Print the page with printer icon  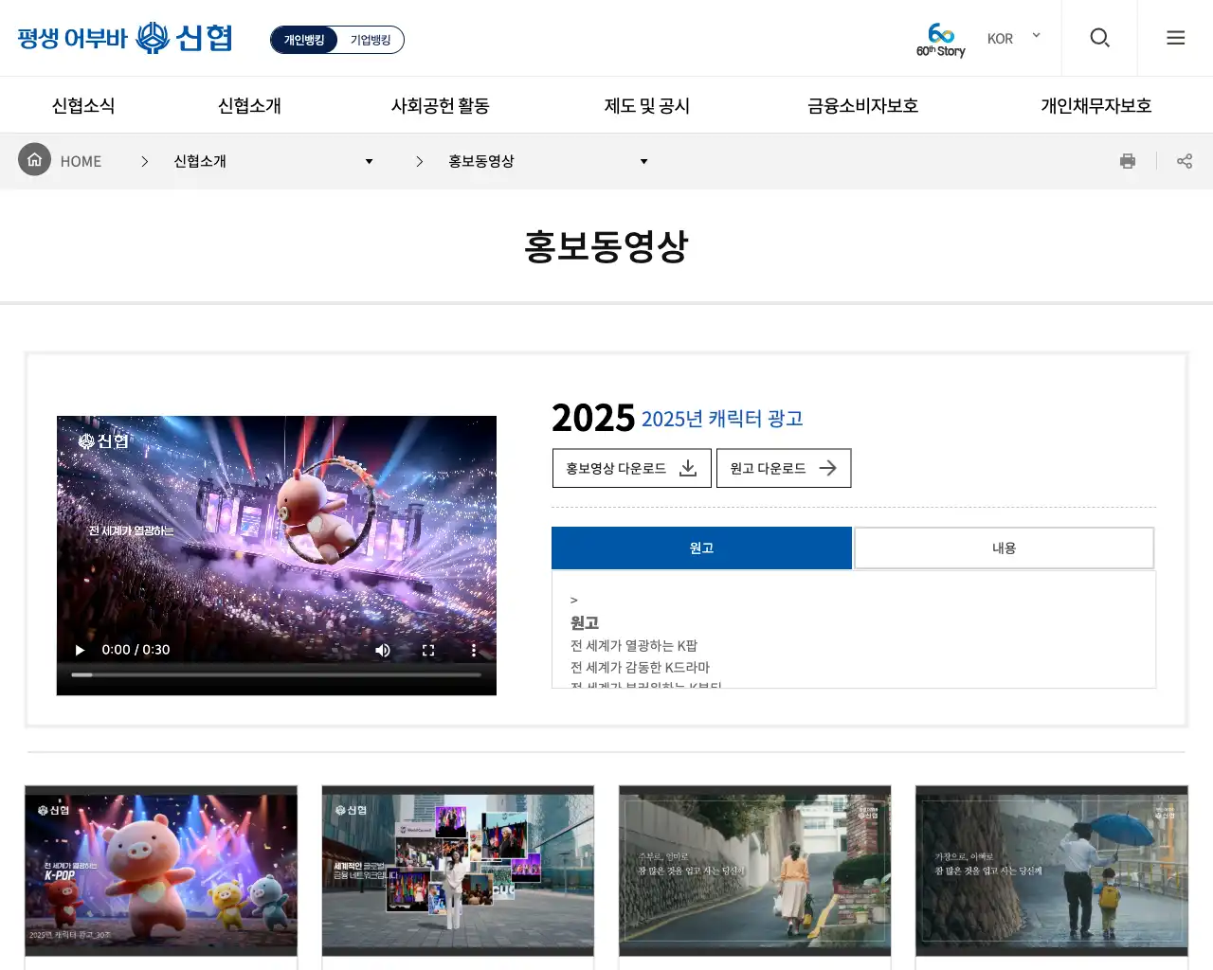click(1128, 161)
